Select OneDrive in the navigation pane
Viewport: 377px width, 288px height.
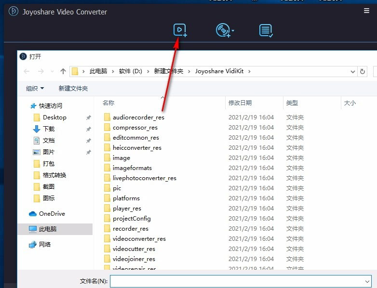[x=52, y=214]
